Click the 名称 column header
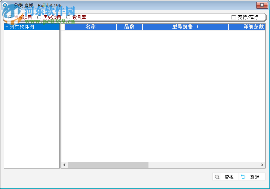Viewport: 270px width, 189px height. pyautogui.click(x=90, y=27)
